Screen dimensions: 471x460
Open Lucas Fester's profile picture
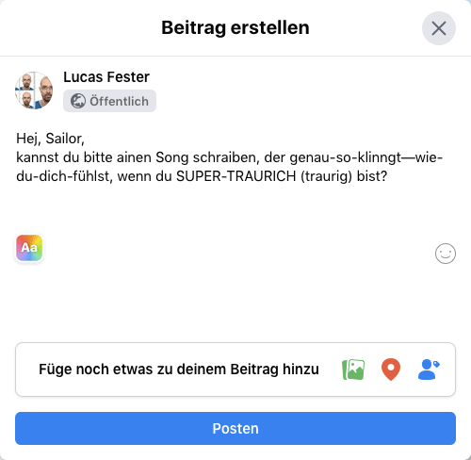tap(34, 90)
